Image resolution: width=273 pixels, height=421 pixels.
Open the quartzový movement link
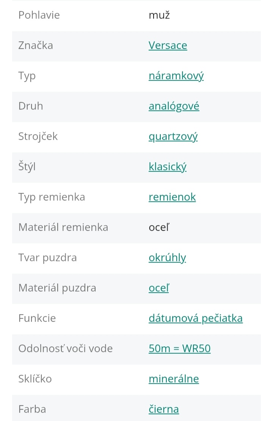(173, 136)
